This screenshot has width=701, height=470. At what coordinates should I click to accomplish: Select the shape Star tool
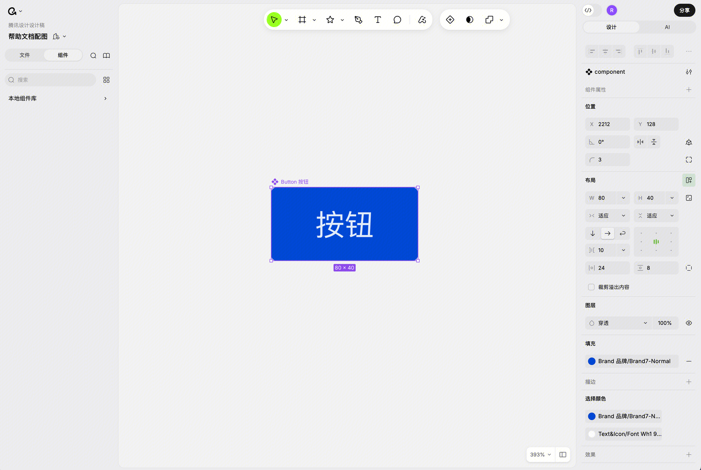click(x=330, y=20)
